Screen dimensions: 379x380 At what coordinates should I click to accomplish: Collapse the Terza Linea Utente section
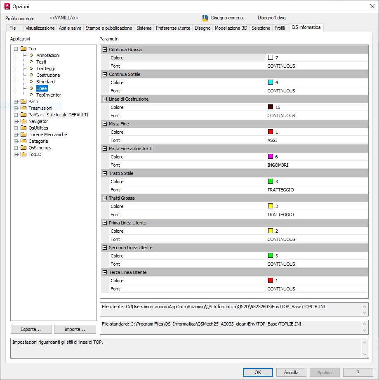[105, 272]
